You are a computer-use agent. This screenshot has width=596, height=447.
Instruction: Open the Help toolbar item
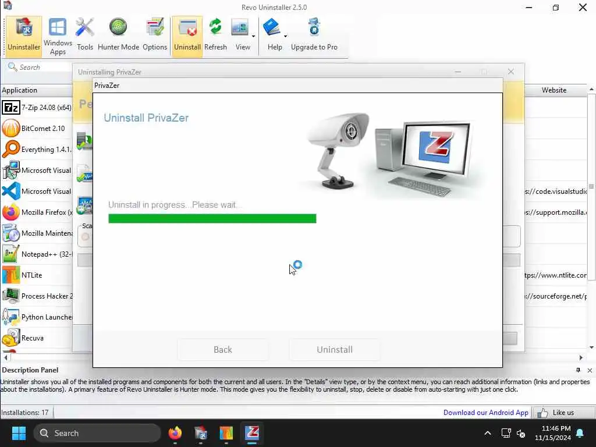point(274,35)
